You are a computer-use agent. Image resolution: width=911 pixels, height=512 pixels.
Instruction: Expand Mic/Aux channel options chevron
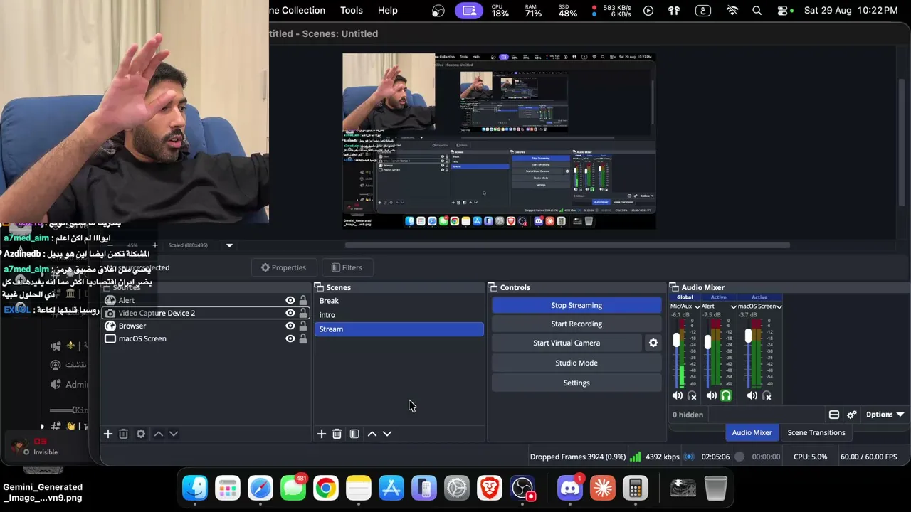[697, 306]
